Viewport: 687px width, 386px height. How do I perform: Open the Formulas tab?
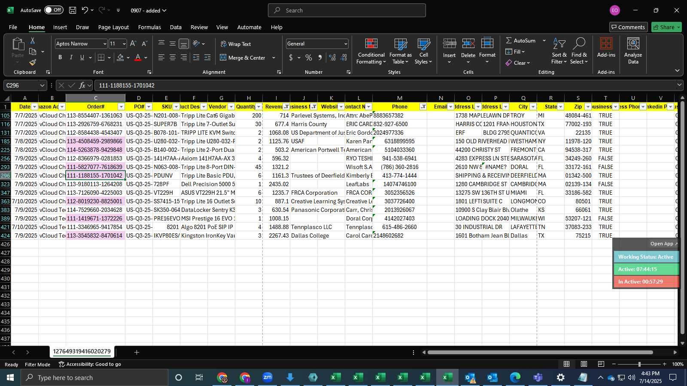[x=149, y=27]
